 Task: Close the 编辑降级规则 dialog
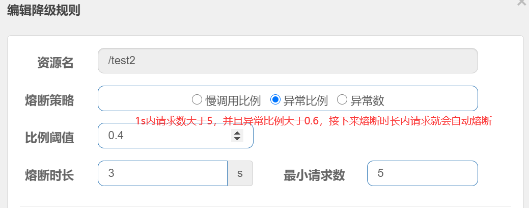pyautogui.click(x=522, y=2)
